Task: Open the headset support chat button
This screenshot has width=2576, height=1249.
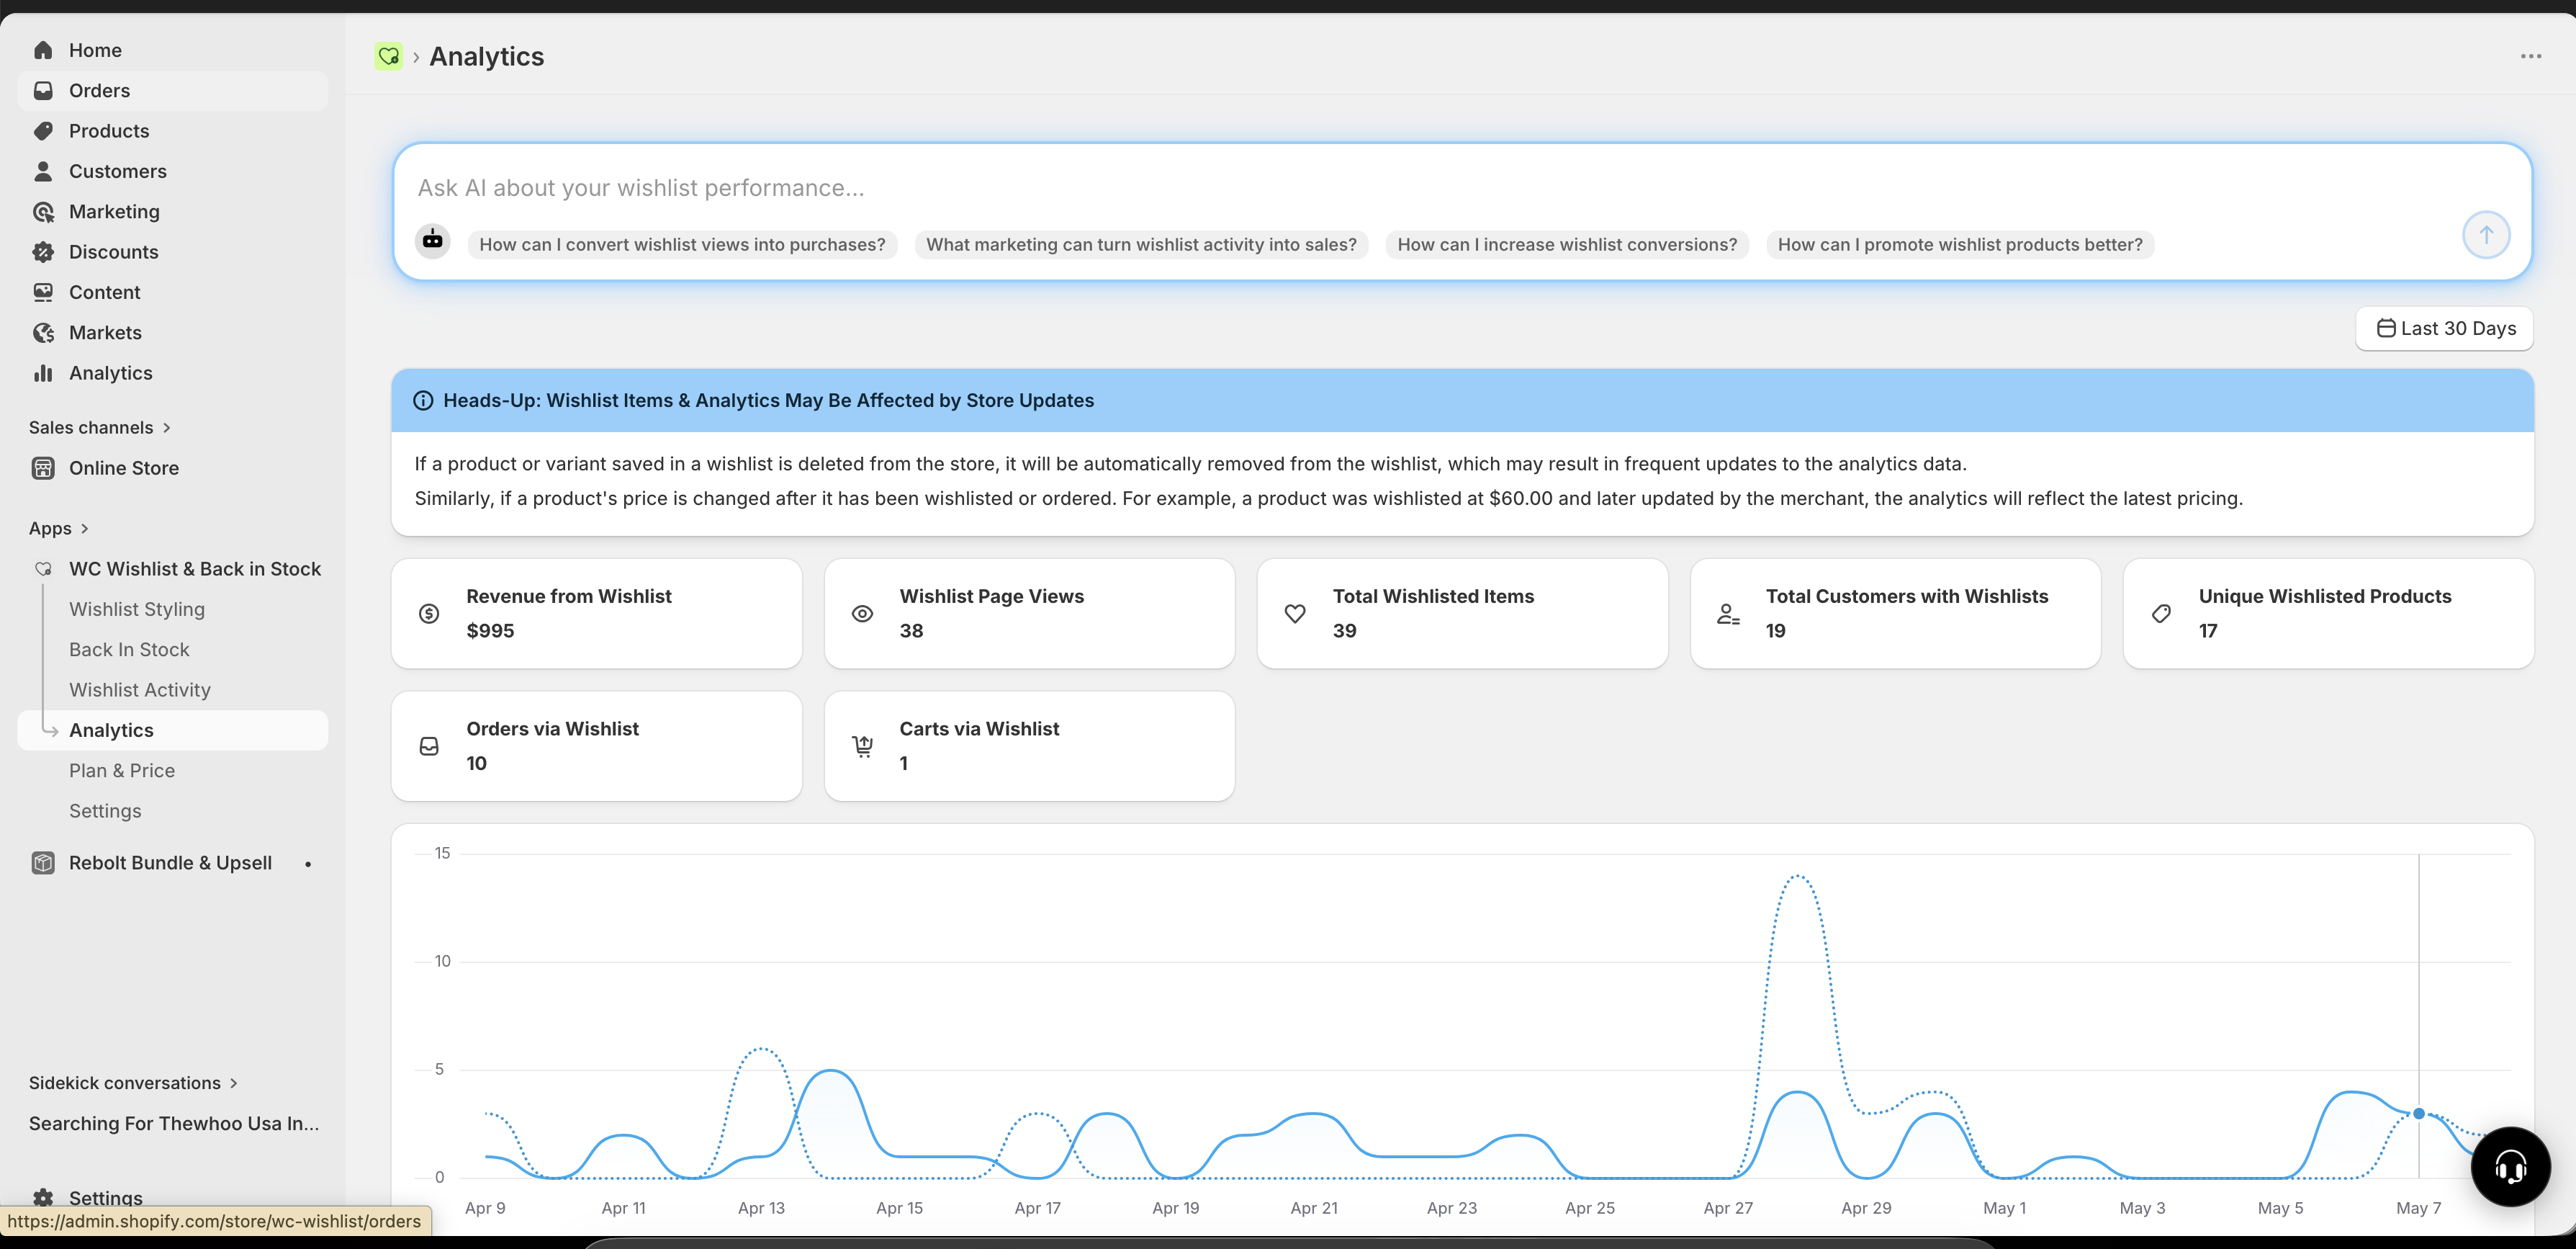Action: coord(2511,1167)
